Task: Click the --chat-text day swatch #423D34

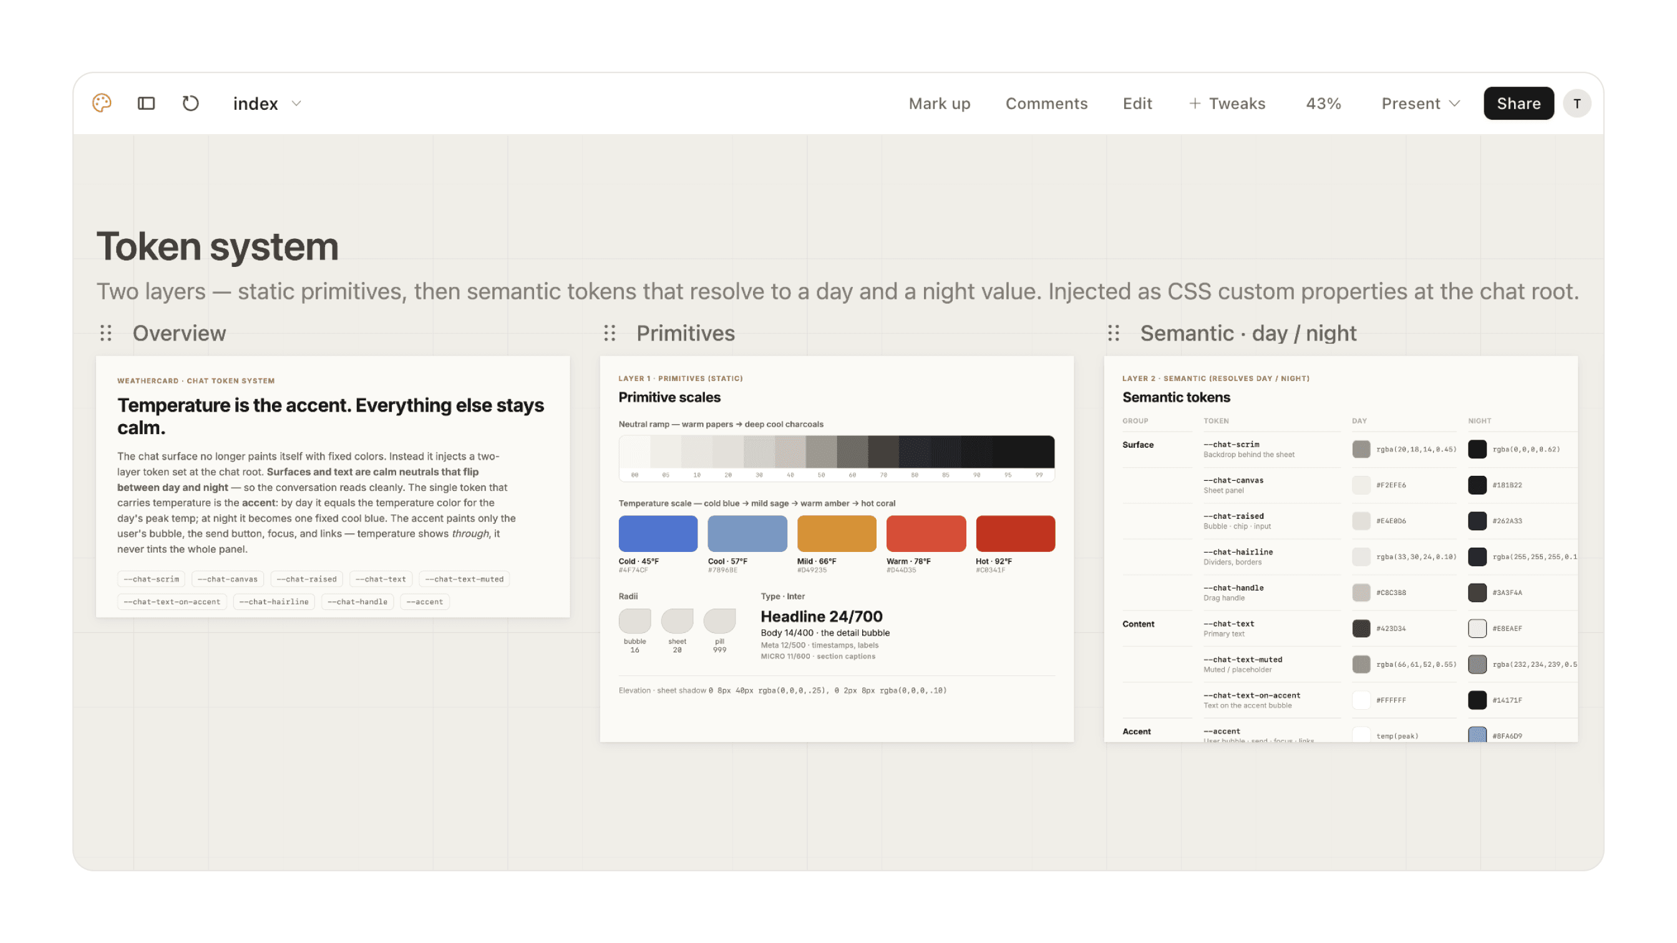Action: pos(1361,628)
